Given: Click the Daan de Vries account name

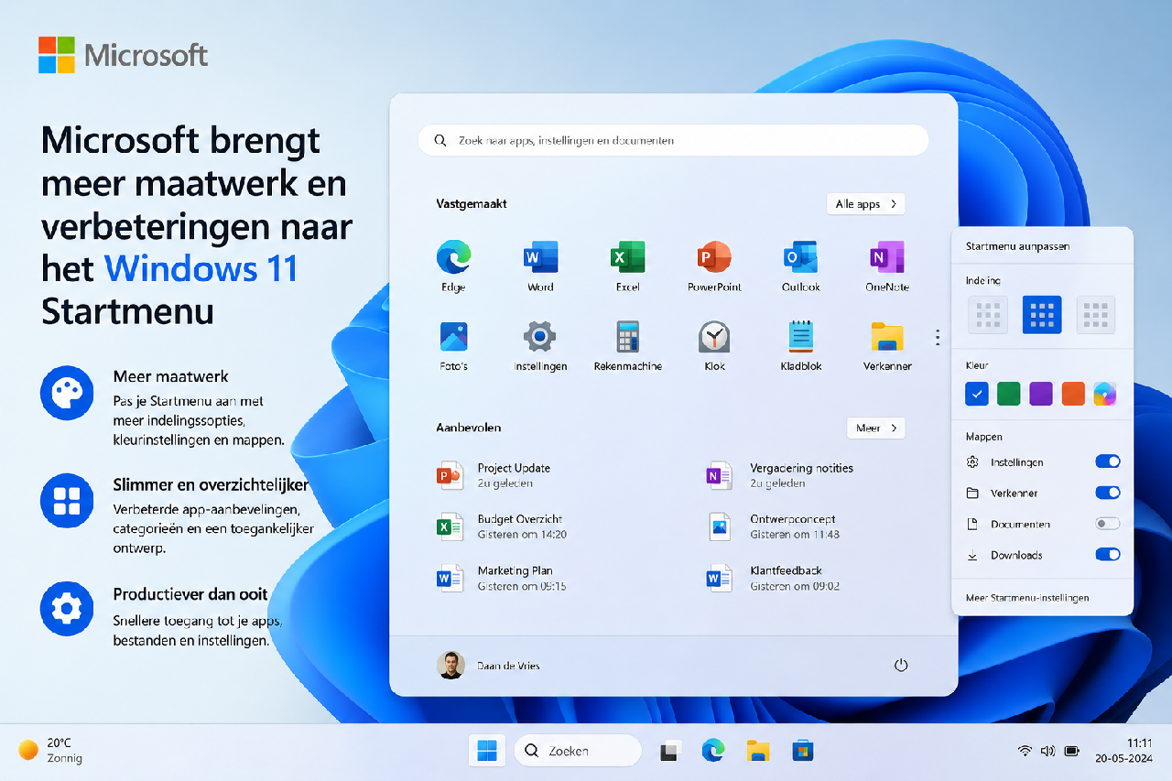Looking at the screenshot, I should [508, 666].
